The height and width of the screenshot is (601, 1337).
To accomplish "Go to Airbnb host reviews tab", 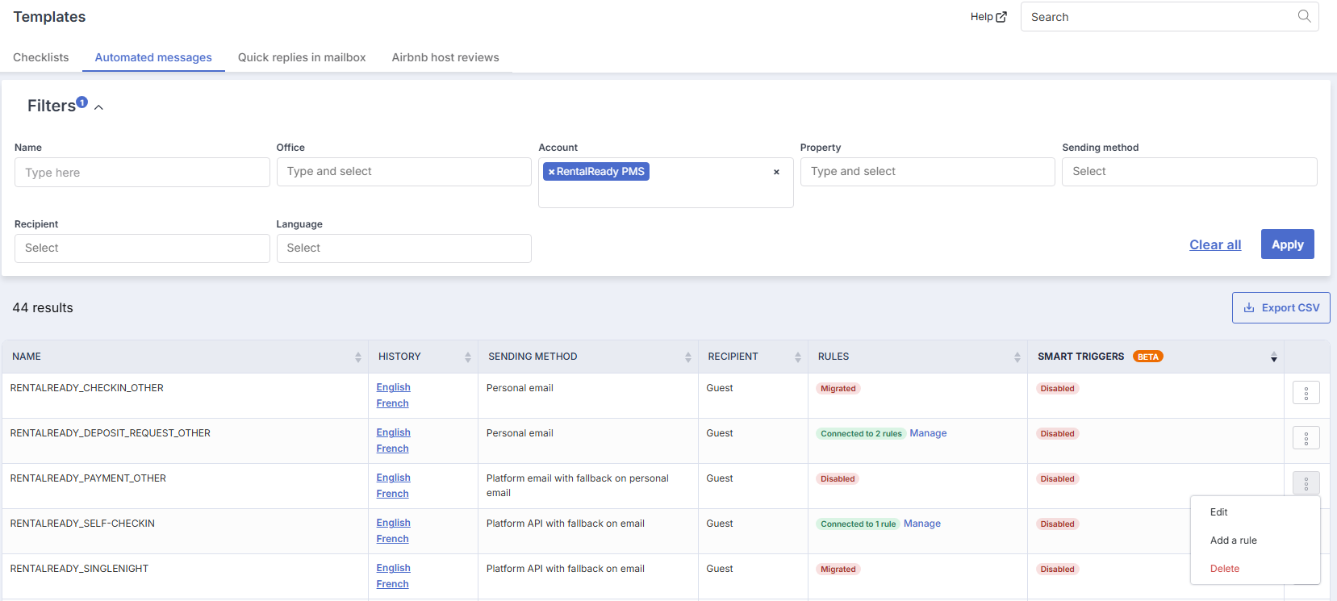I will tap(445, 57).
